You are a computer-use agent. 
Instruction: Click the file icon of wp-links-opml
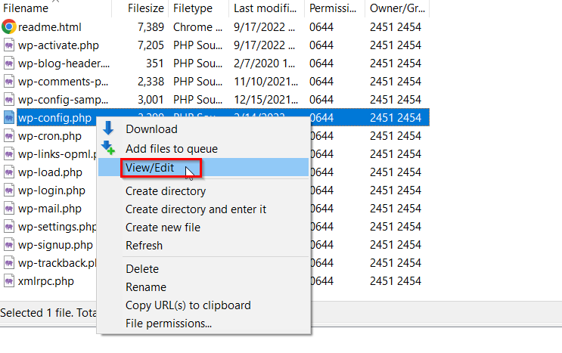(9, 154)
